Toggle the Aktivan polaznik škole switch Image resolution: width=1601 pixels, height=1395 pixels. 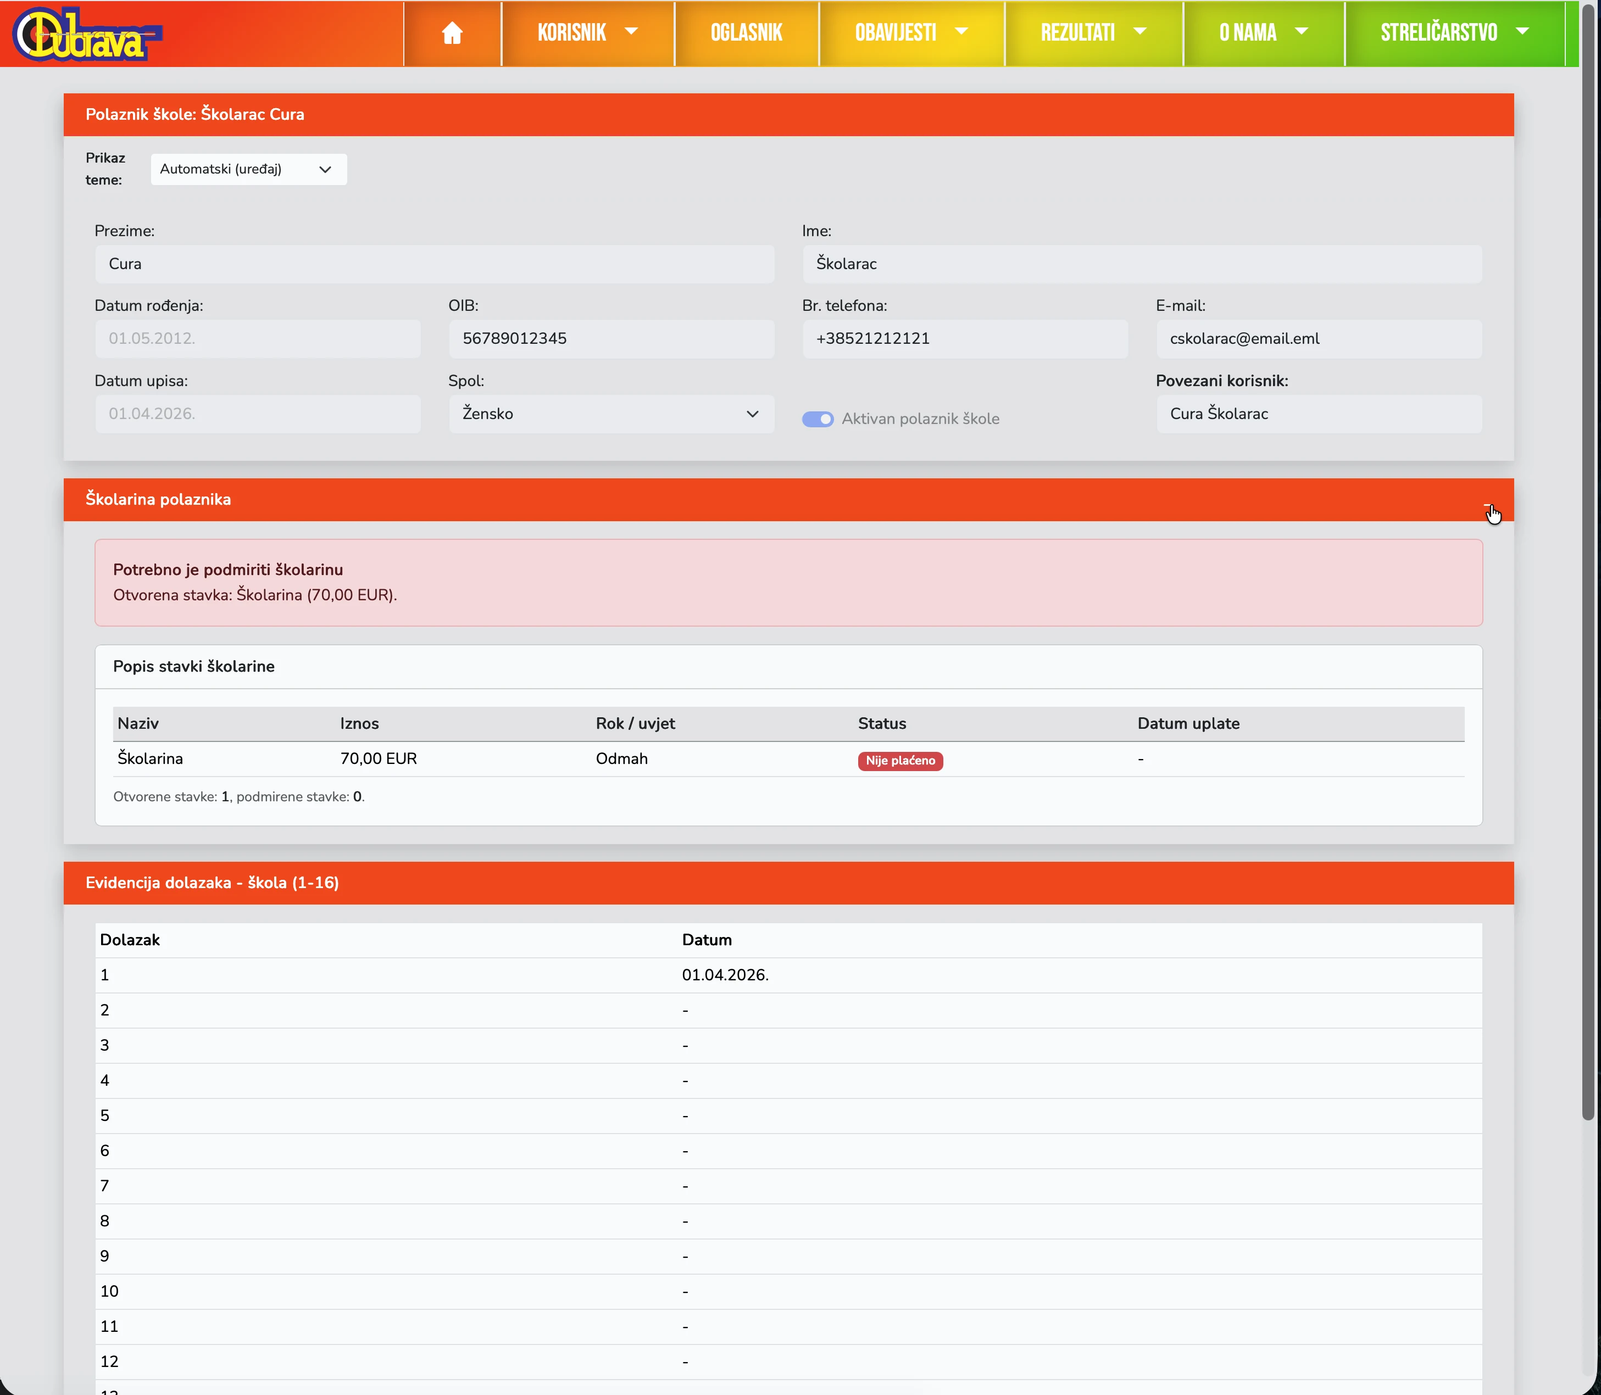pos(818,419)
